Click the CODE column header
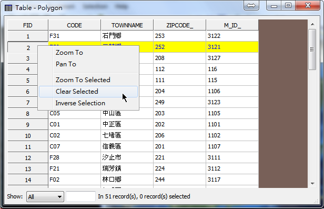The height and width of the screenshot is (209, 324). pos(74,25)
